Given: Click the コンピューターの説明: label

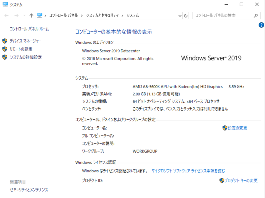Looking at the screenshot, I should coord(98,143).
